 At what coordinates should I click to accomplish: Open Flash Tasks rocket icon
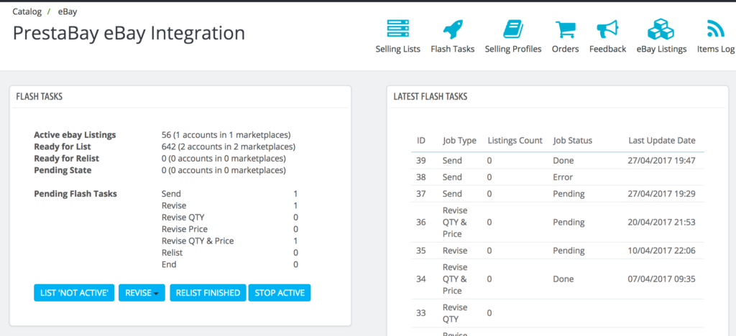click(453, 29)
